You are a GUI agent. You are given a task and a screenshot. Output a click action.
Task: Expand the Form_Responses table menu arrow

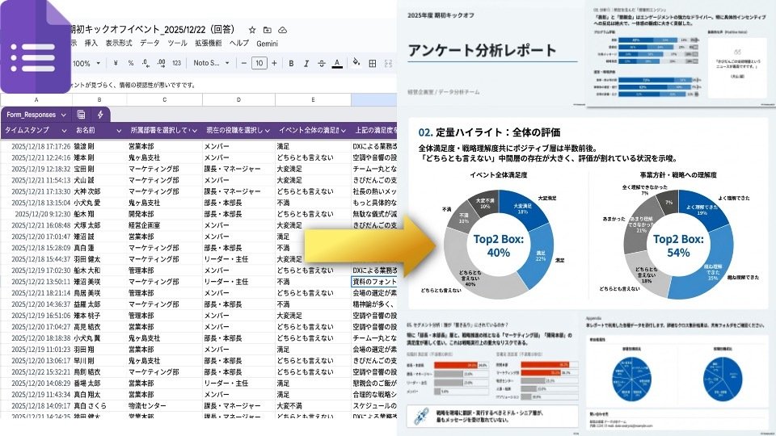coord(63,115)
